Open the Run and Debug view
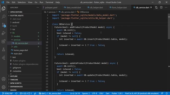The image size is (170, 95). tap(3, 33)
